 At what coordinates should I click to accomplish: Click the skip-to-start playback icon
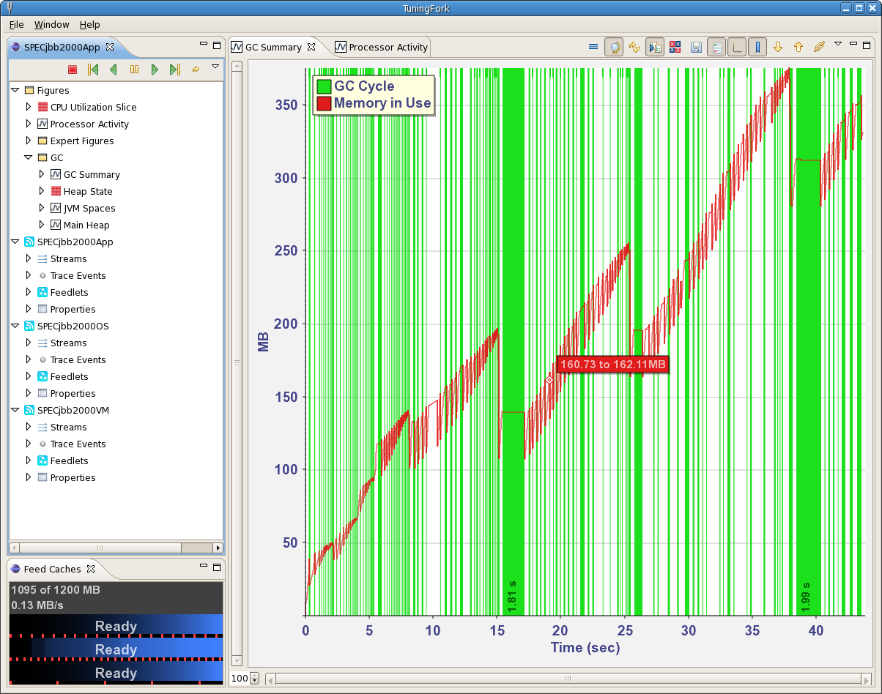92,70
